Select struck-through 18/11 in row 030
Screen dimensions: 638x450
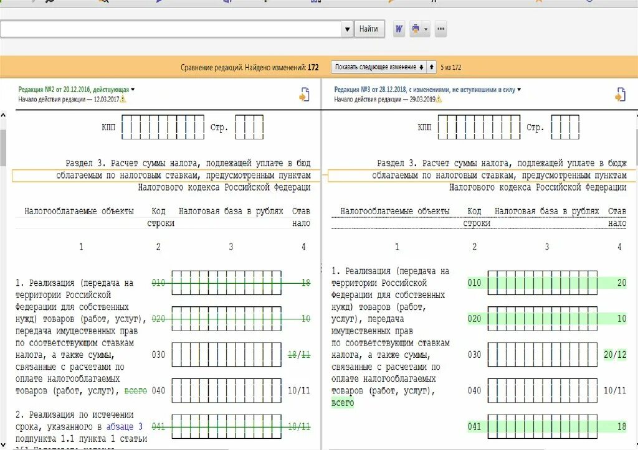pyautogui.click(x=299, y=355)
